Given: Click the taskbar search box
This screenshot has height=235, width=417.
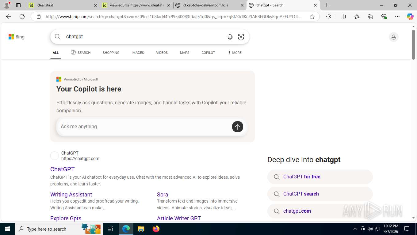Looking at the screenshot, I should coord(59,229).
